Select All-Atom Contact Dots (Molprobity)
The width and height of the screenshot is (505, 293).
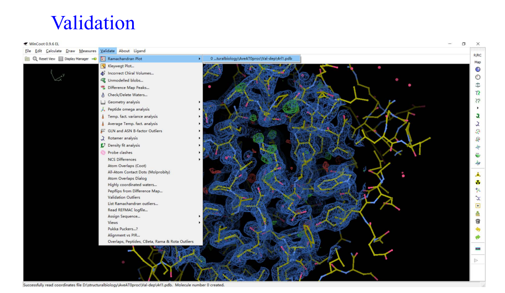pos(151,172)
